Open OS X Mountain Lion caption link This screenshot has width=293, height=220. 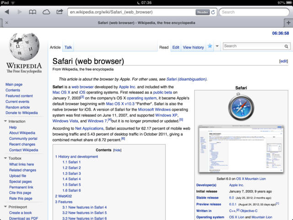(251, 179)
